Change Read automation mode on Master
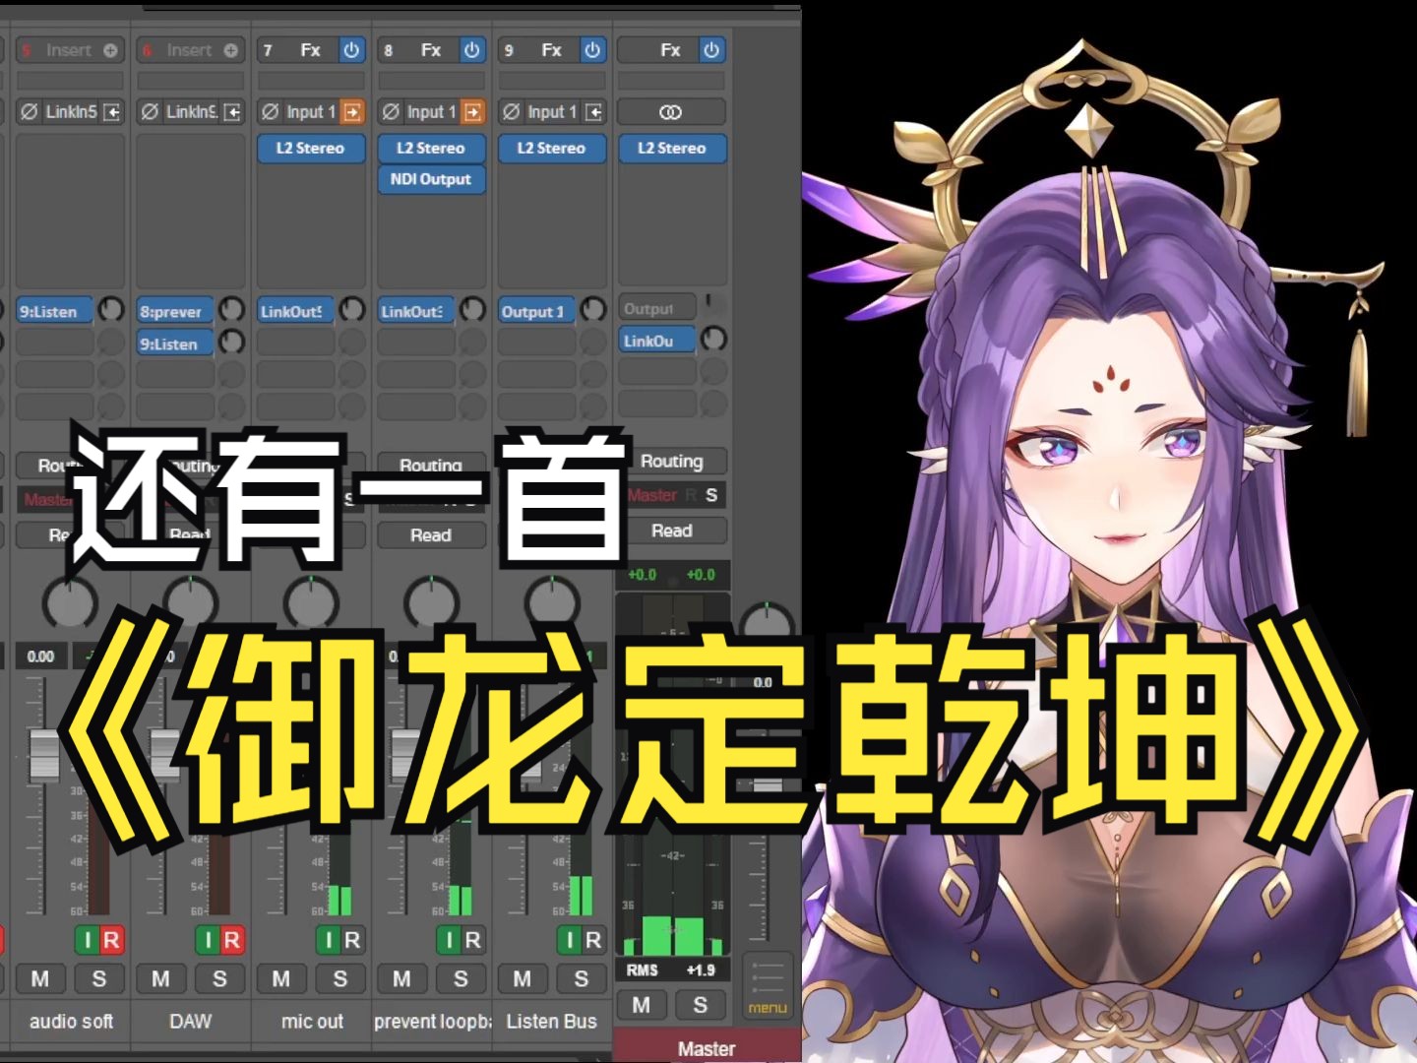Screen dimensions: 1417x1063 click(672, 531)
